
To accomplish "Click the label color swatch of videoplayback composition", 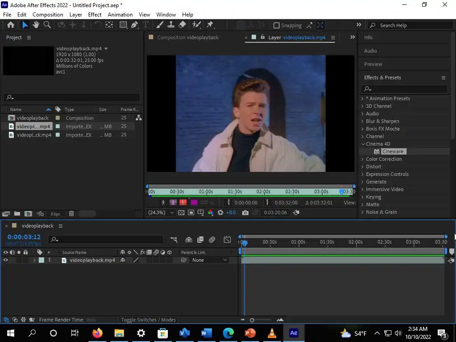I will (x=57, y=118).
